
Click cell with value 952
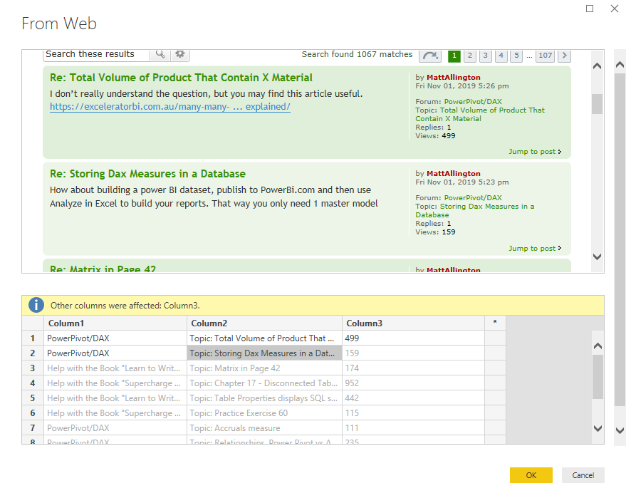(413, 383)
